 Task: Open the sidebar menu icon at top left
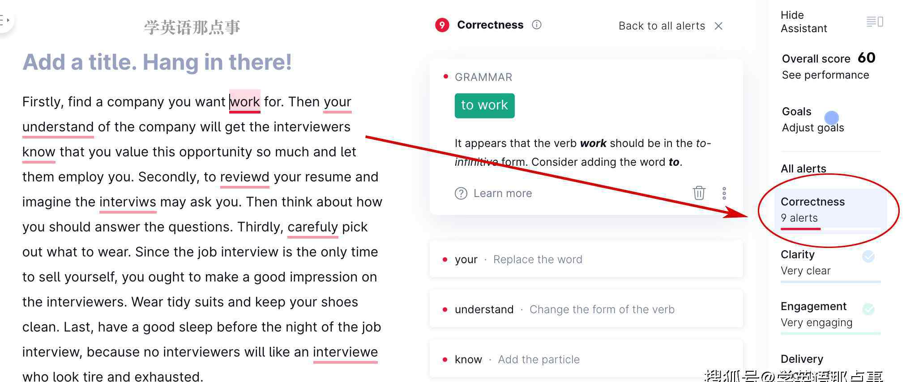5,20
